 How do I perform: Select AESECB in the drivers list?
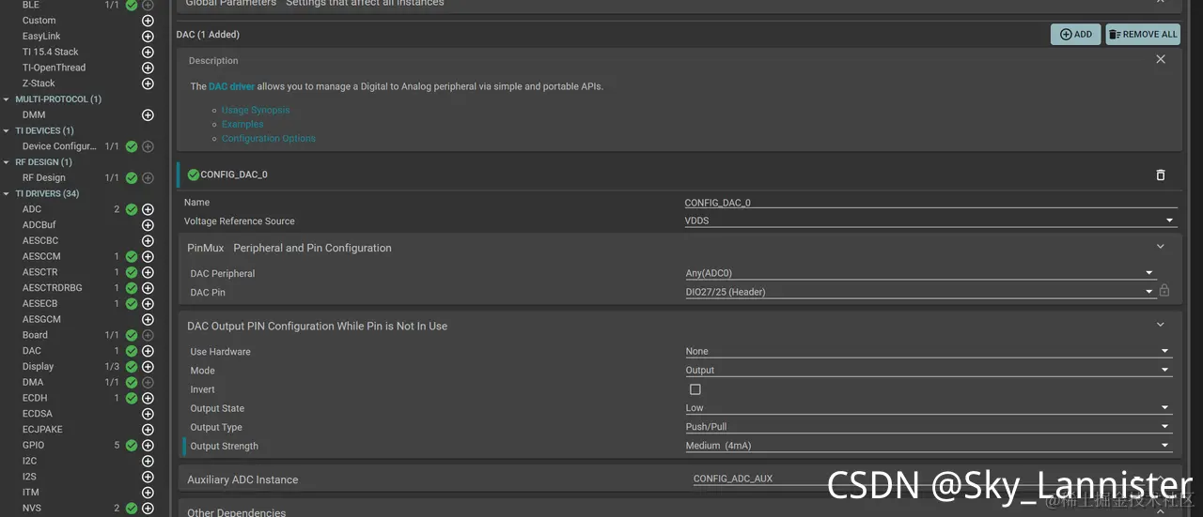click(40, 304)
